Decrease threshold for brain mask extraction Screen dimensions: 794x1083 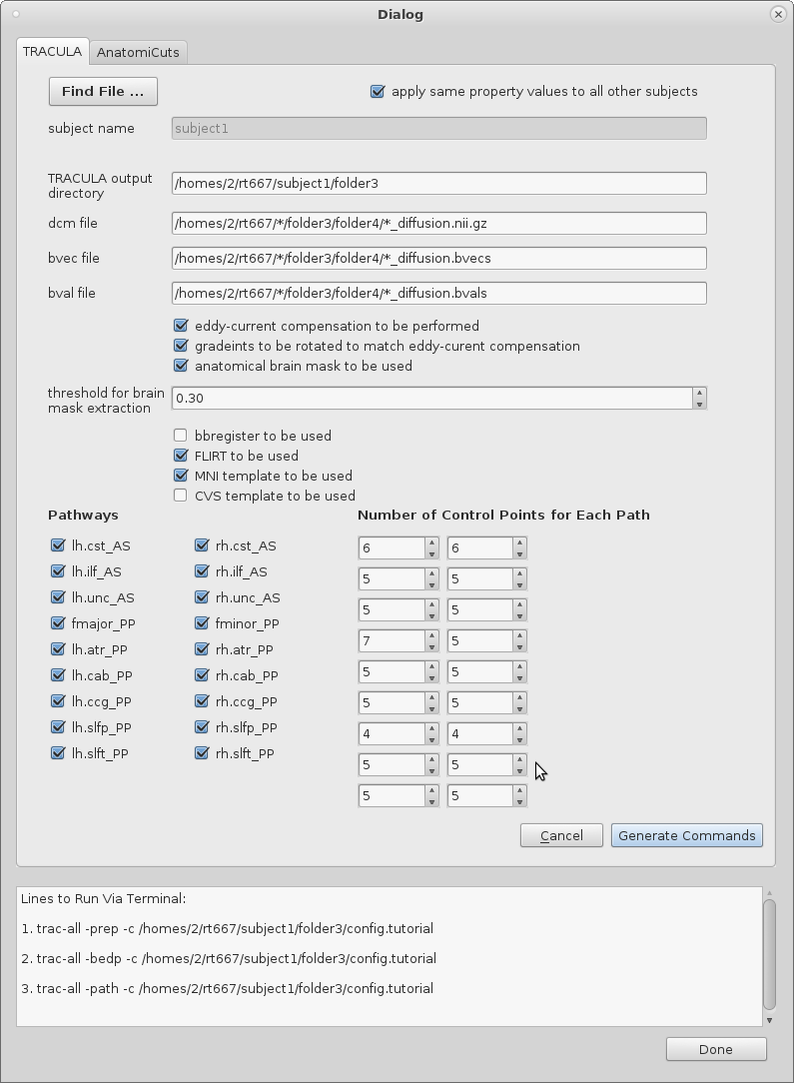pyautogui.click(x=699, y=404)
